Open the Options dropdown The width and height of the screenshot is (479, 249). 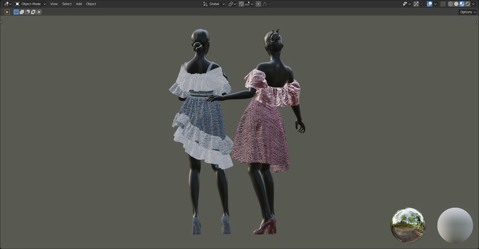click(x=468, y=12)
